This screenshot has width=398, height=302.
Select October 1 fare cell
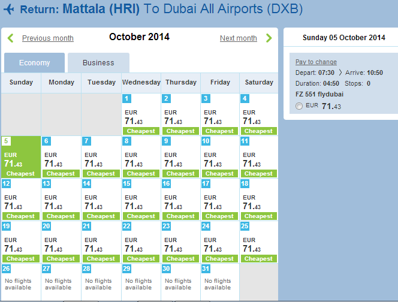pyautogui.click(x=141, y=114)
